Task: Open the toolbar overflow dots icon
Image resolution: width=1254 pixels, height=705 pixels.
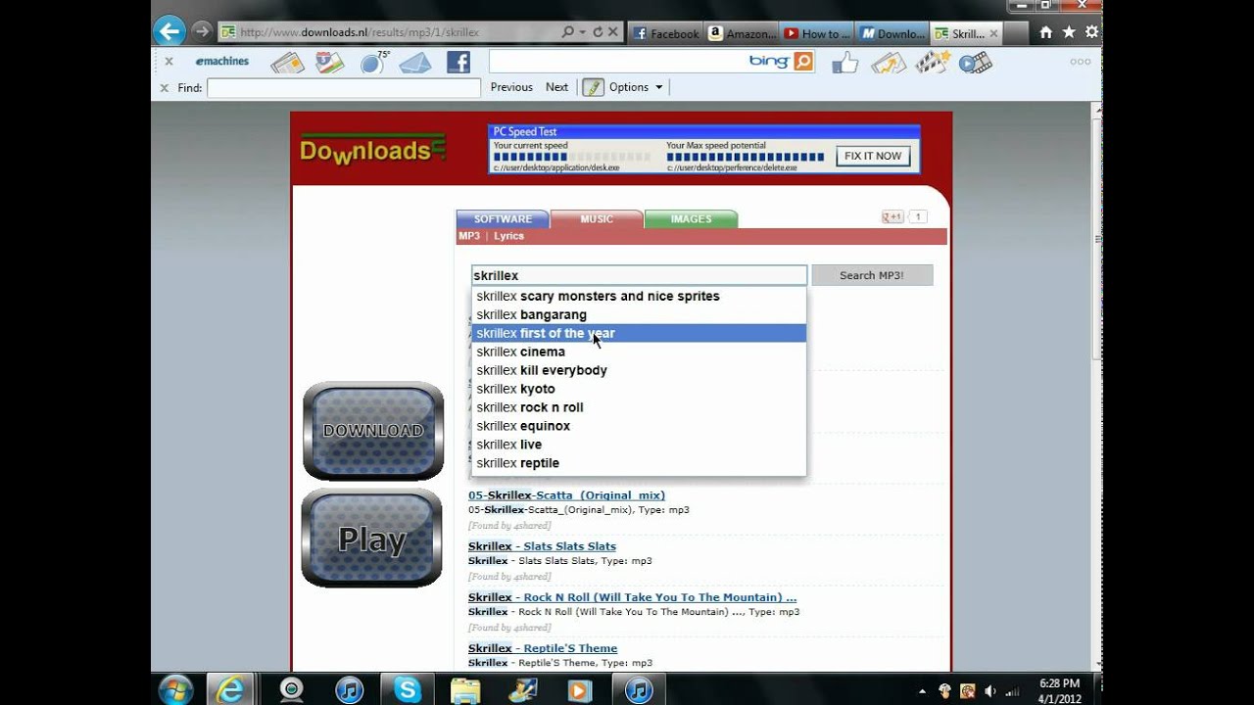Action: tap(1080, 62)
